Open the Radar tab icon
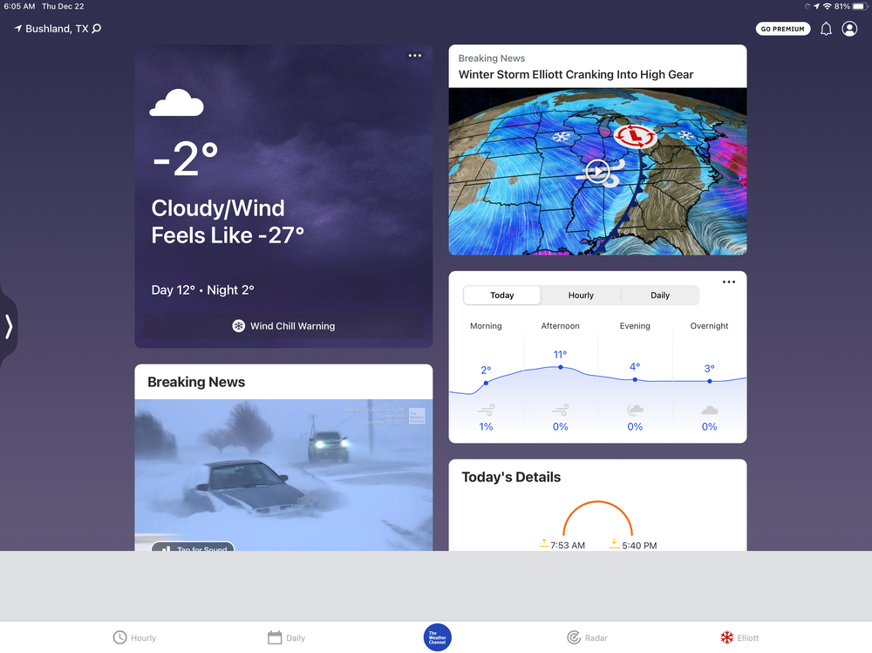872x653 pixels. (574, 637)
